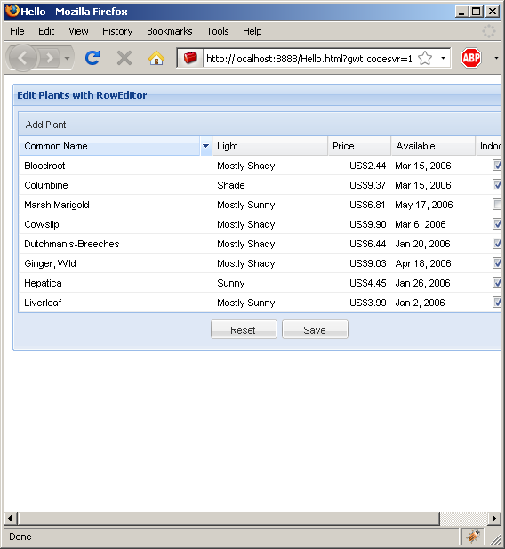
Task: Click the US$3.99 price cell
Action: (359, 303)
